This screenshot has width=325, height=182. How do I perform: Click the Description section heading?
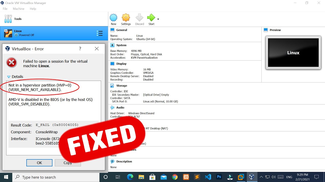pos(124,161)
